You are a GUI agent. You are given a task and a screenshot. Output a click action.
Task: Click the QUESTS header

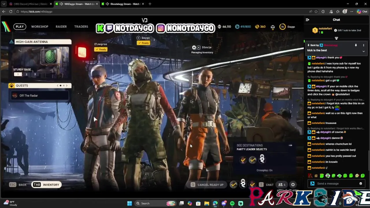point(40,86)
